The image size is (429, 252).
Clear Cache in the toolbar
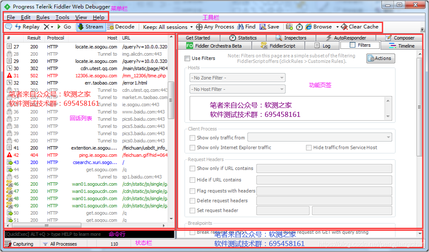coord(360,27)
